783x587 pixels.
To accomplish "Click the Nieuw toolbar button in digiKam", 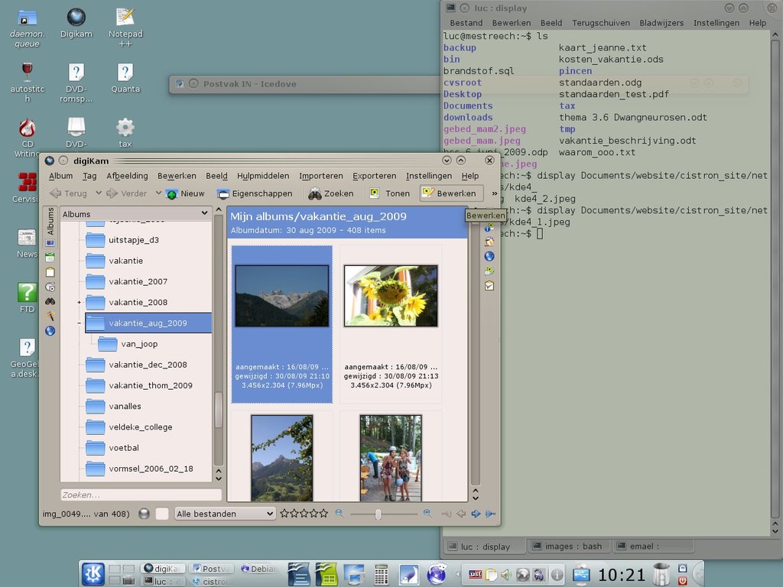I will tap(185, 193).
